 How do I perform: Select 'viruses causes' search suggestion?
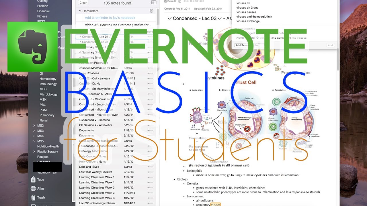coord(246,12)
